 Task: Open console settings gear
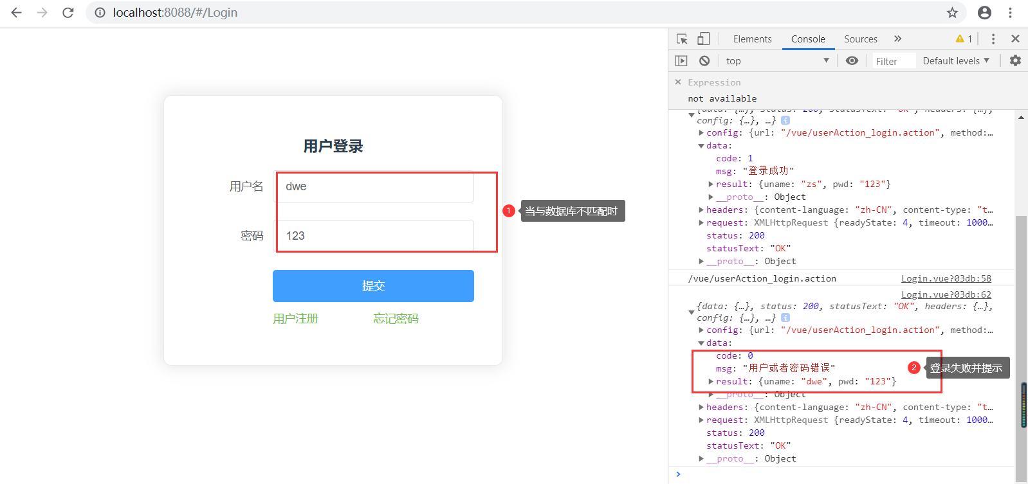[x=1015, y=61]
